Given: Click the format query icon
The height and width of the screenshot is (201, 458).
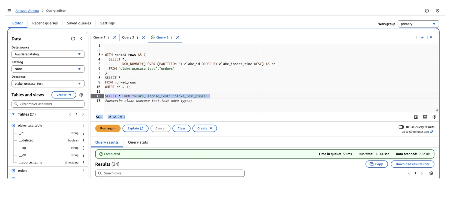Looking at the screenshot, I should click(415, 117).
